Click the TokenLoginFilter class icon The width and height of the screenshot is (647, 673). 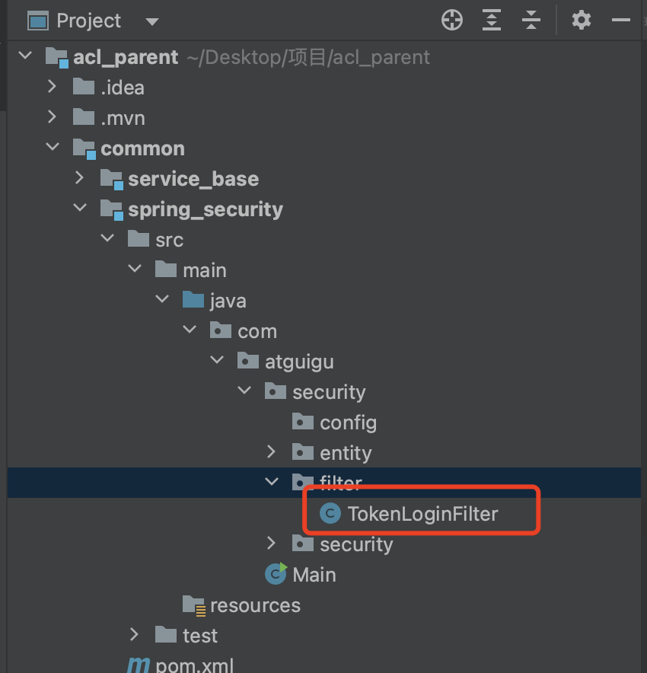330,514
